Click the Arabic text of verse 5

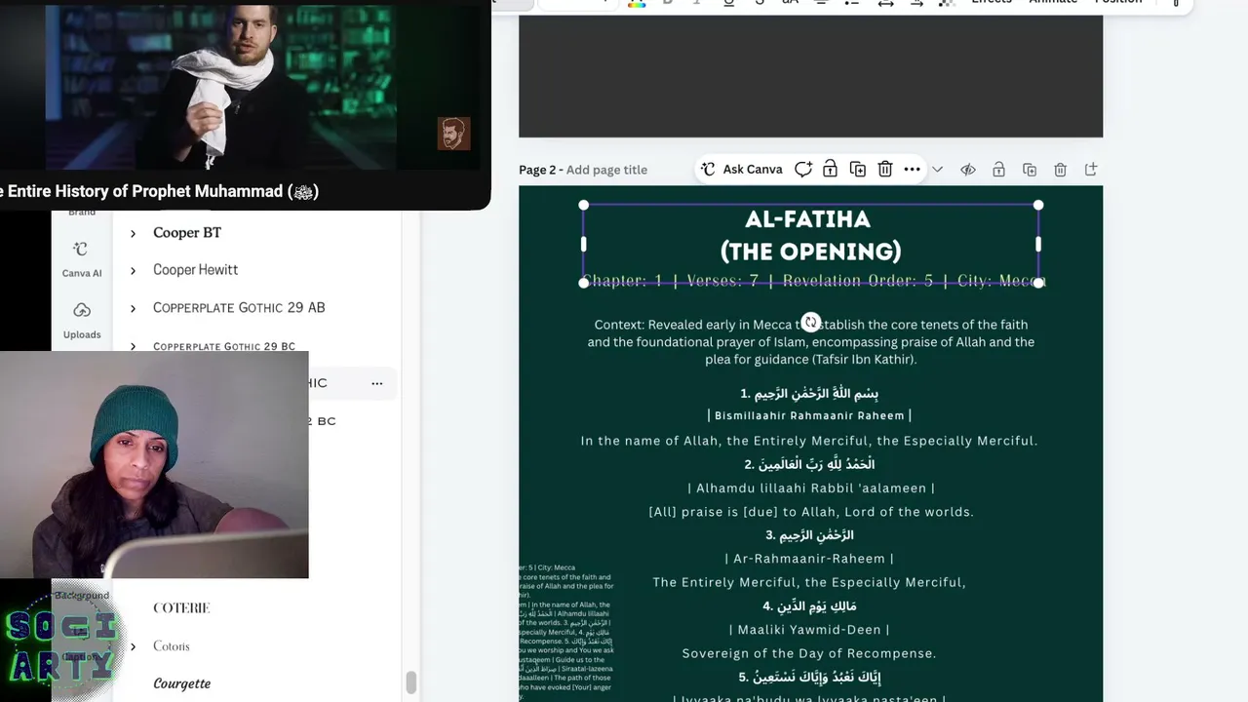point(810,677)
